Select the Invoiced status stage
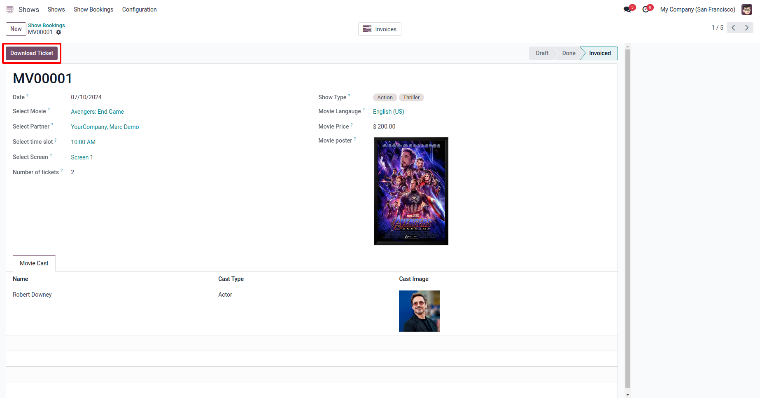Screen dimensions: 760x398 [600, 53]
